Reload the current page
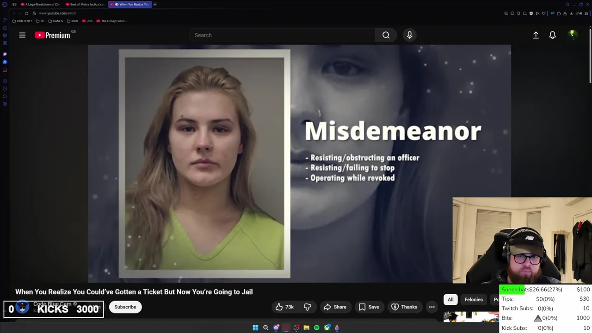The width and height of the screenshot is (592, 333). 26,13
